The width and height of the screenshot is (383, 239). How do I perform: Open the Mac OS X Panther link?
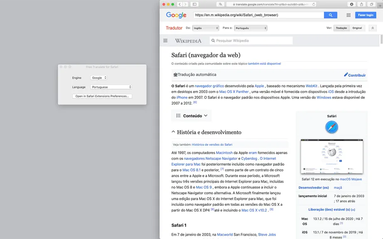(x=234, y=92)
